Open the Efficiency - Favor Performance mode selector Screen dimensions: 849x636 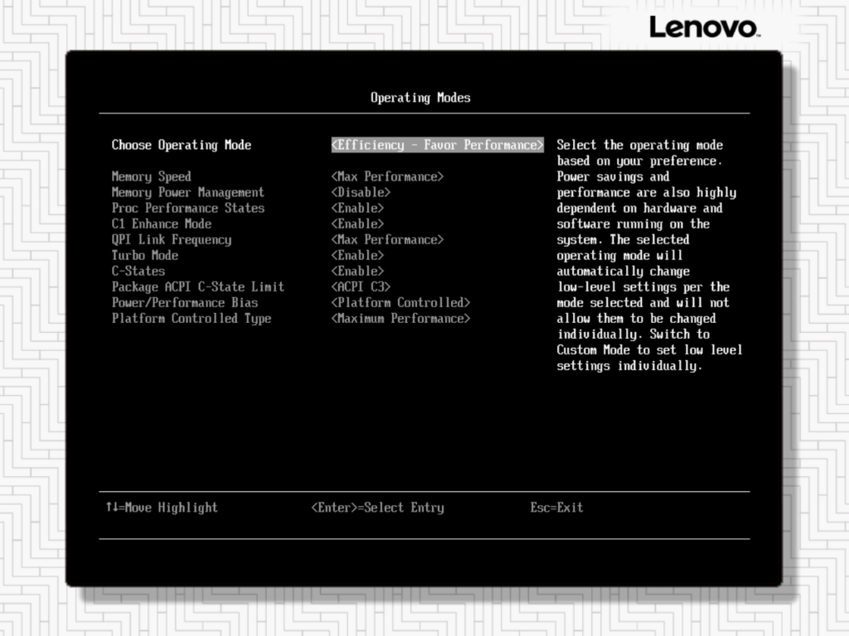[437, 145]
